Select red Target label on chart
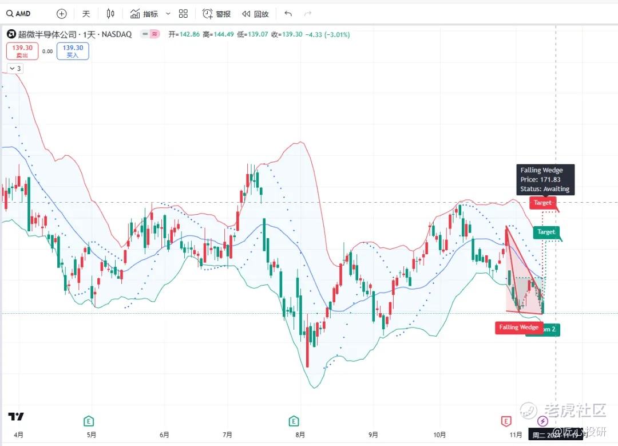The image size is (618, 446). (x=542, y=203)
